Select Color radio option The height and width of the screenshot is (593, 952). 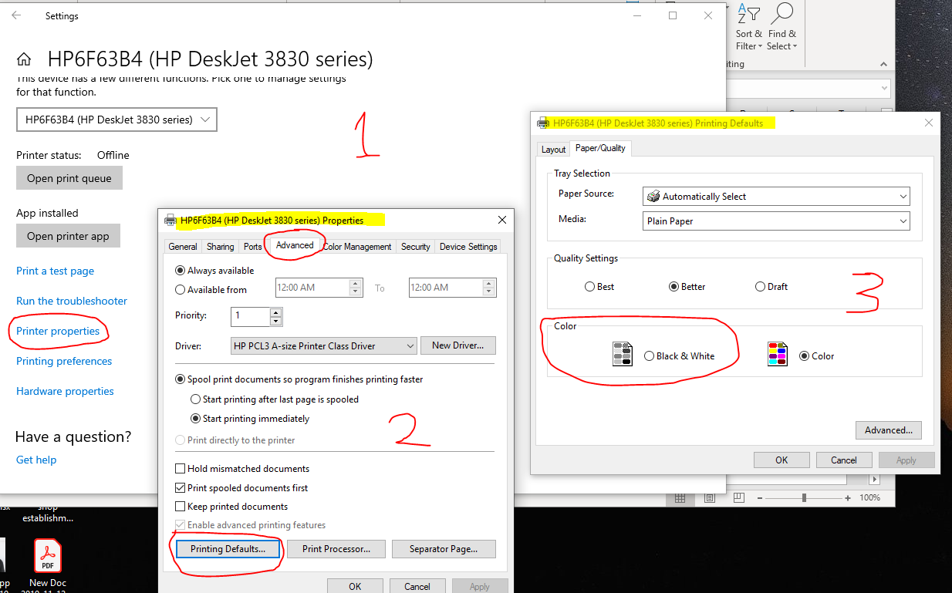pos(805,356)
